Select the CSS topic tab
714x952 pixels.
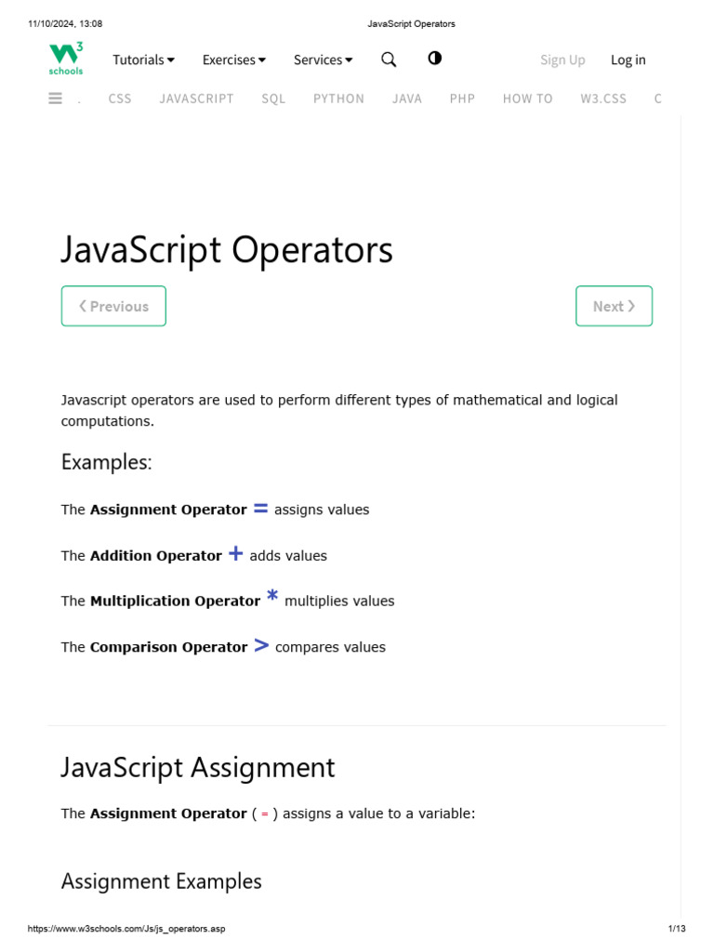[x=120, y=99]
